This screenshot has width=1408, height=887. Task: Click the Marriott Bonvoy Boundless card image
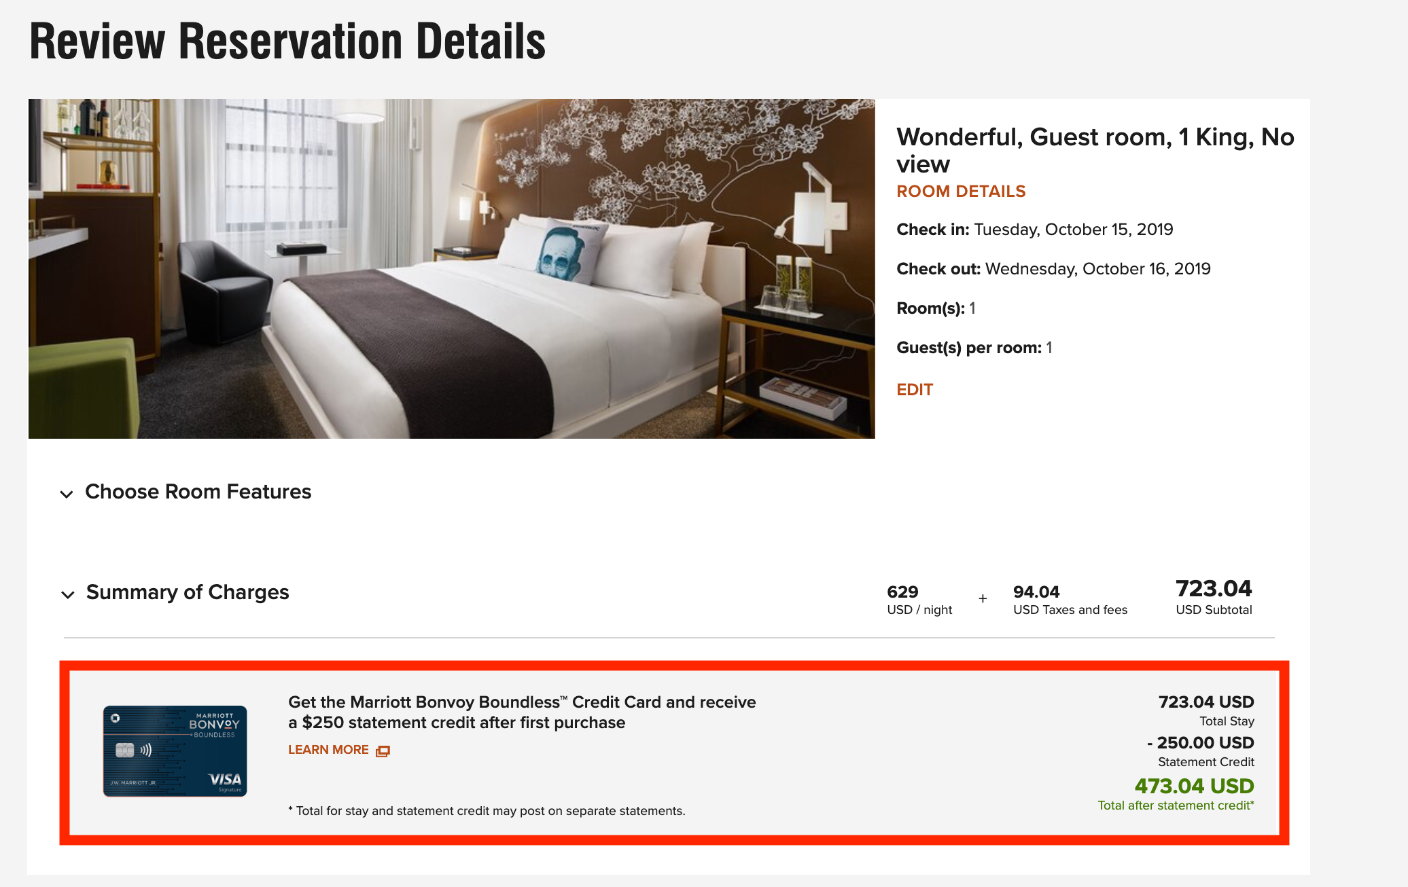point(175,750)
